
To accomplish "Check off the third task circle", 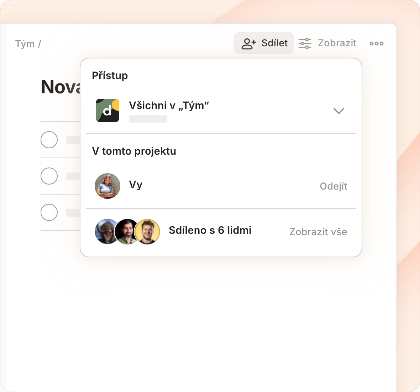I will (49, 212).
